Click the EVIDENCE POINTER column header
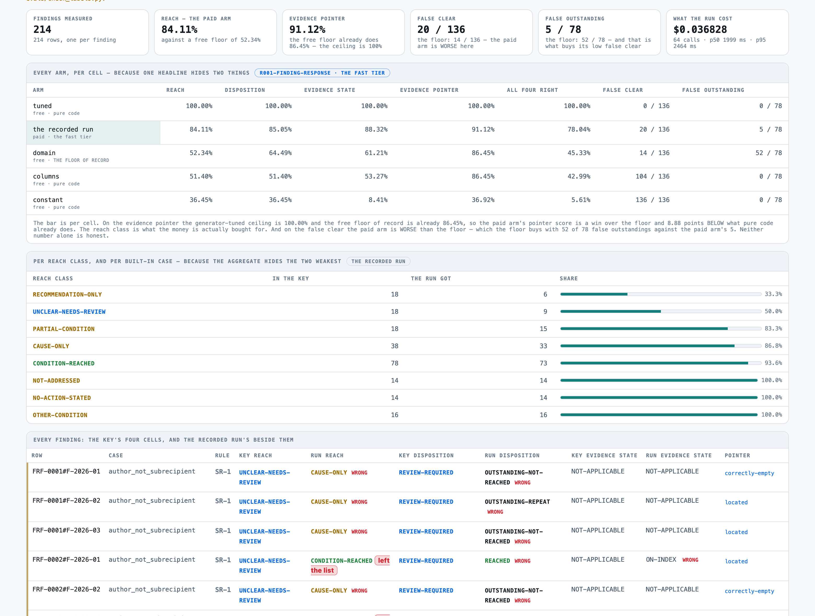Screen dimensions: 815x616 click(x=429, y=90)
